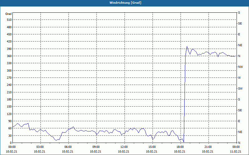This screenshot has height=155, width=249.
Task: Click the 120 value on the left axis
Action: (9, 114)
